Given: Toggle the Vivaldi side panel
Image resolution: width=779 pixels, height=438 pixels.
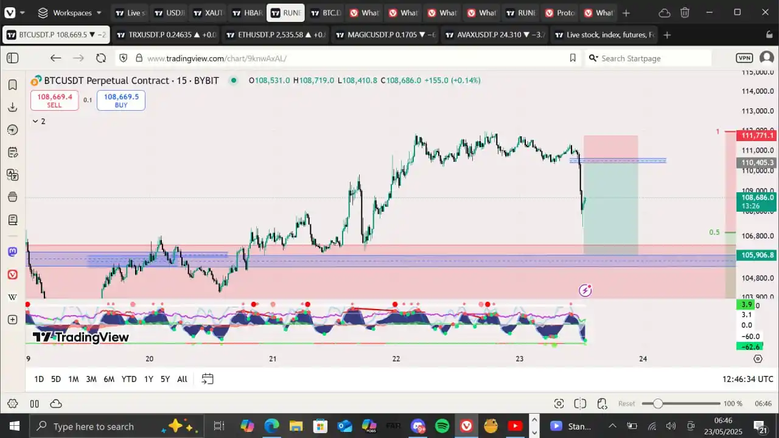Looking at the screenshot, I should [13, 58].
